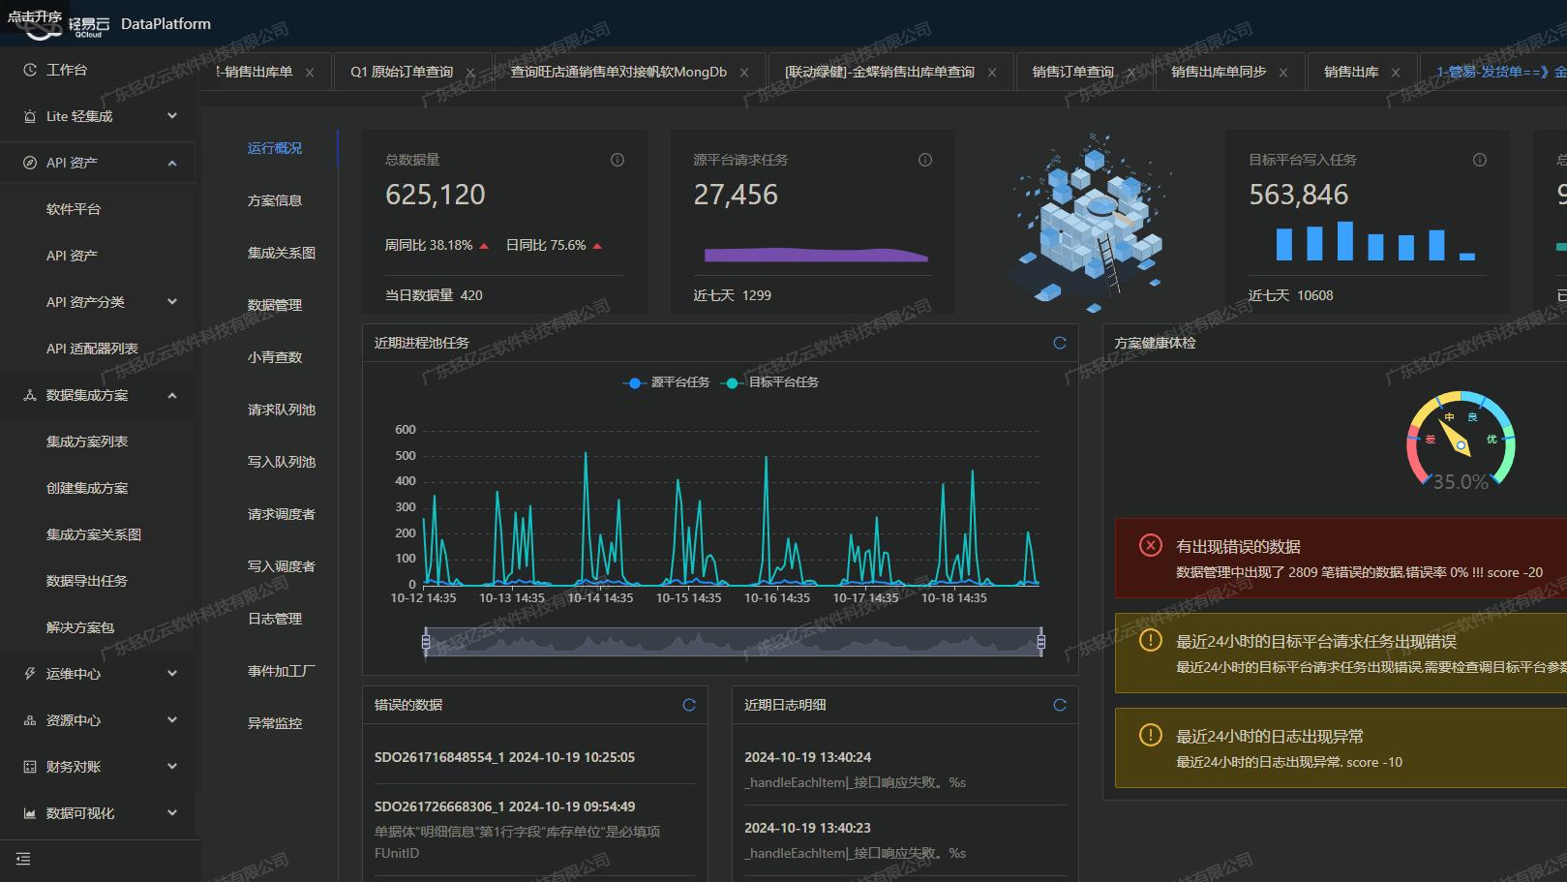The width and height of the screenshot is (1567, 882).
Task: Refresh the 错误的数据 panel
Action: pos(689,705)
